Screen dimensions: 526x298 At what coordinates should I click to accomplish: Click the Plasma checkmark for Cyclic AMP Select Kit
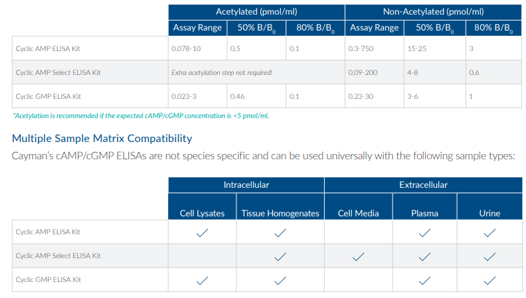tap(424, 256)
